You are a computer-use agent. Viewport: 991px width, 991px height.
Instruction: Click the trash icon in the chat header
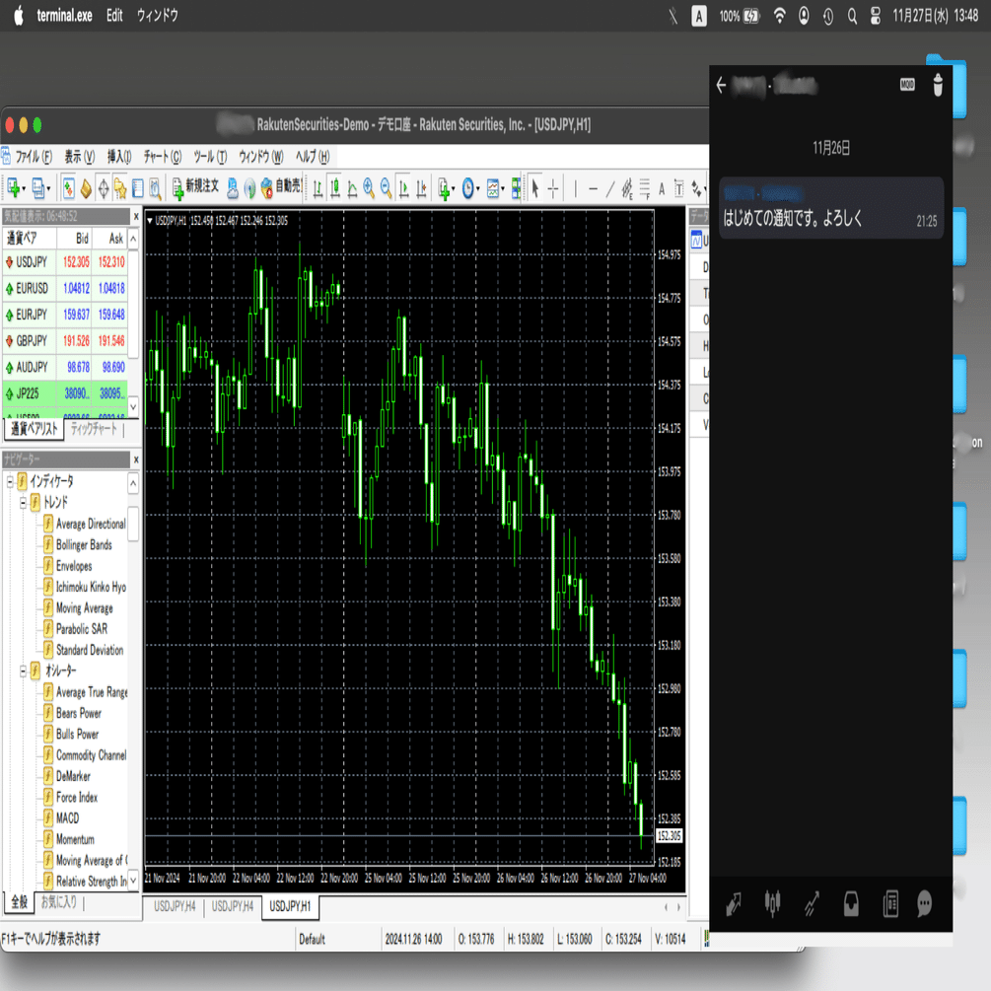tap(937, 86)
